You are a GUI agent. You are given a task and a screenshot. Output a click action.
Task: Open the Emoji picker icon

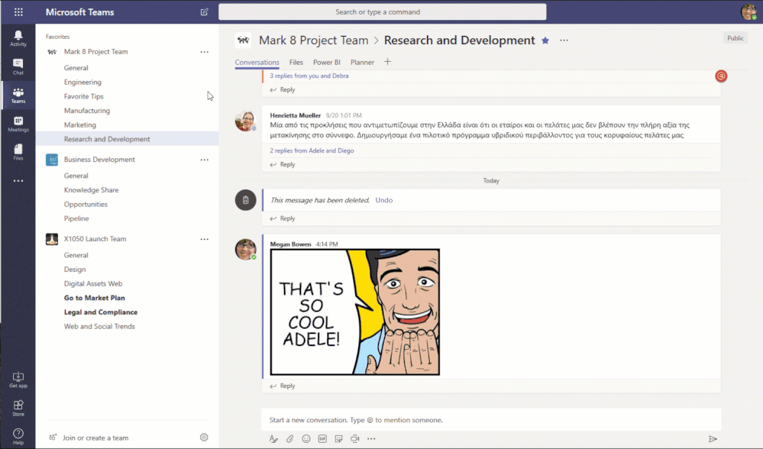pos(306,439)
